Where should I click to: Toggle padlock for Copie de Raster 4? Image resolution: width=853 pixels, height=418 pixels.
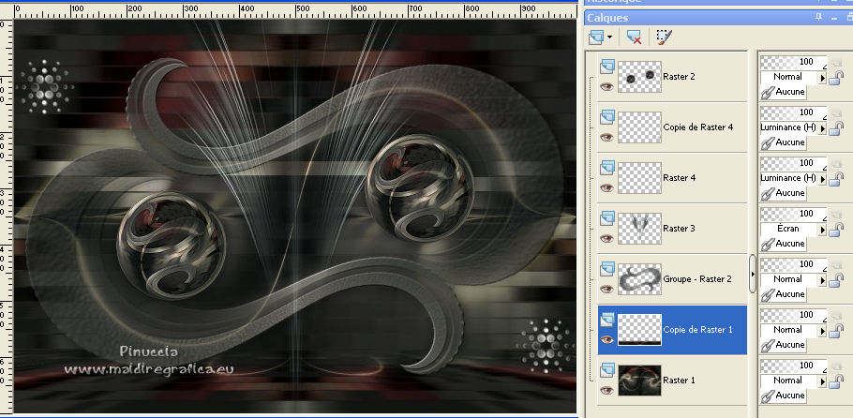pyautogui.click(x=836, y=129)
